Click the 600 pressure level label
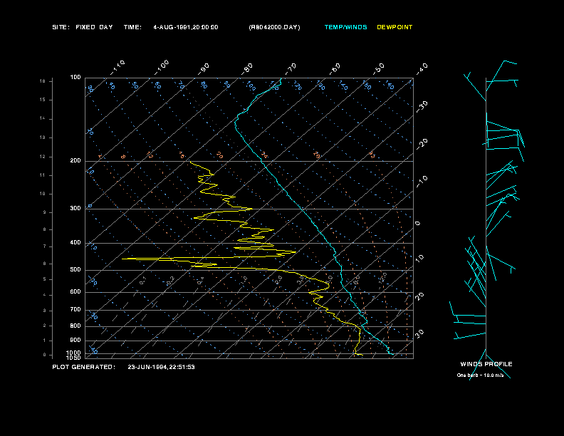 75,292
